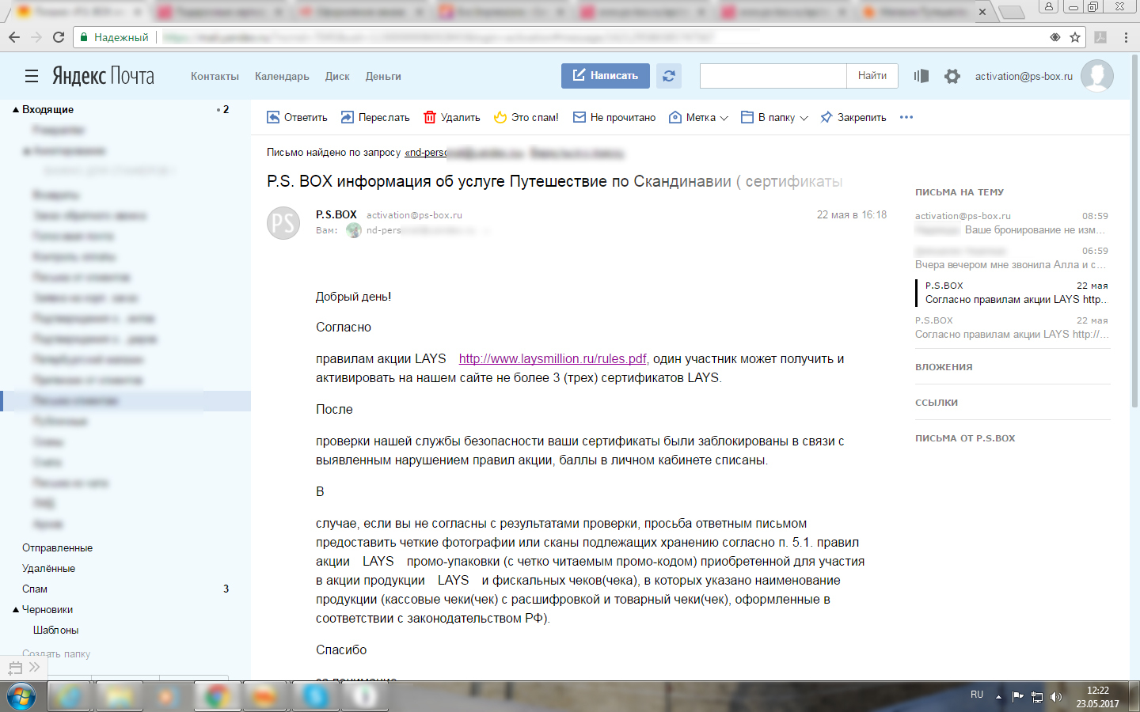Click the RU language indicator in the taskbar
Screen dimensions: 1140x712
pos(977,695)
